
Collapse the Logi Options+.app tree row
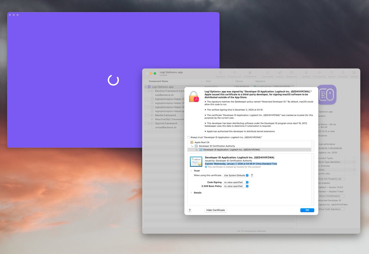[145, 87]
